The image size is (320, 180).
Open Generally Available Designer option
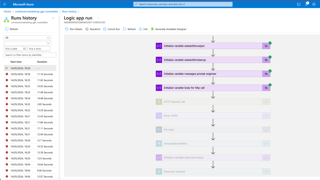pyautogui.click(x=169, y=29)
